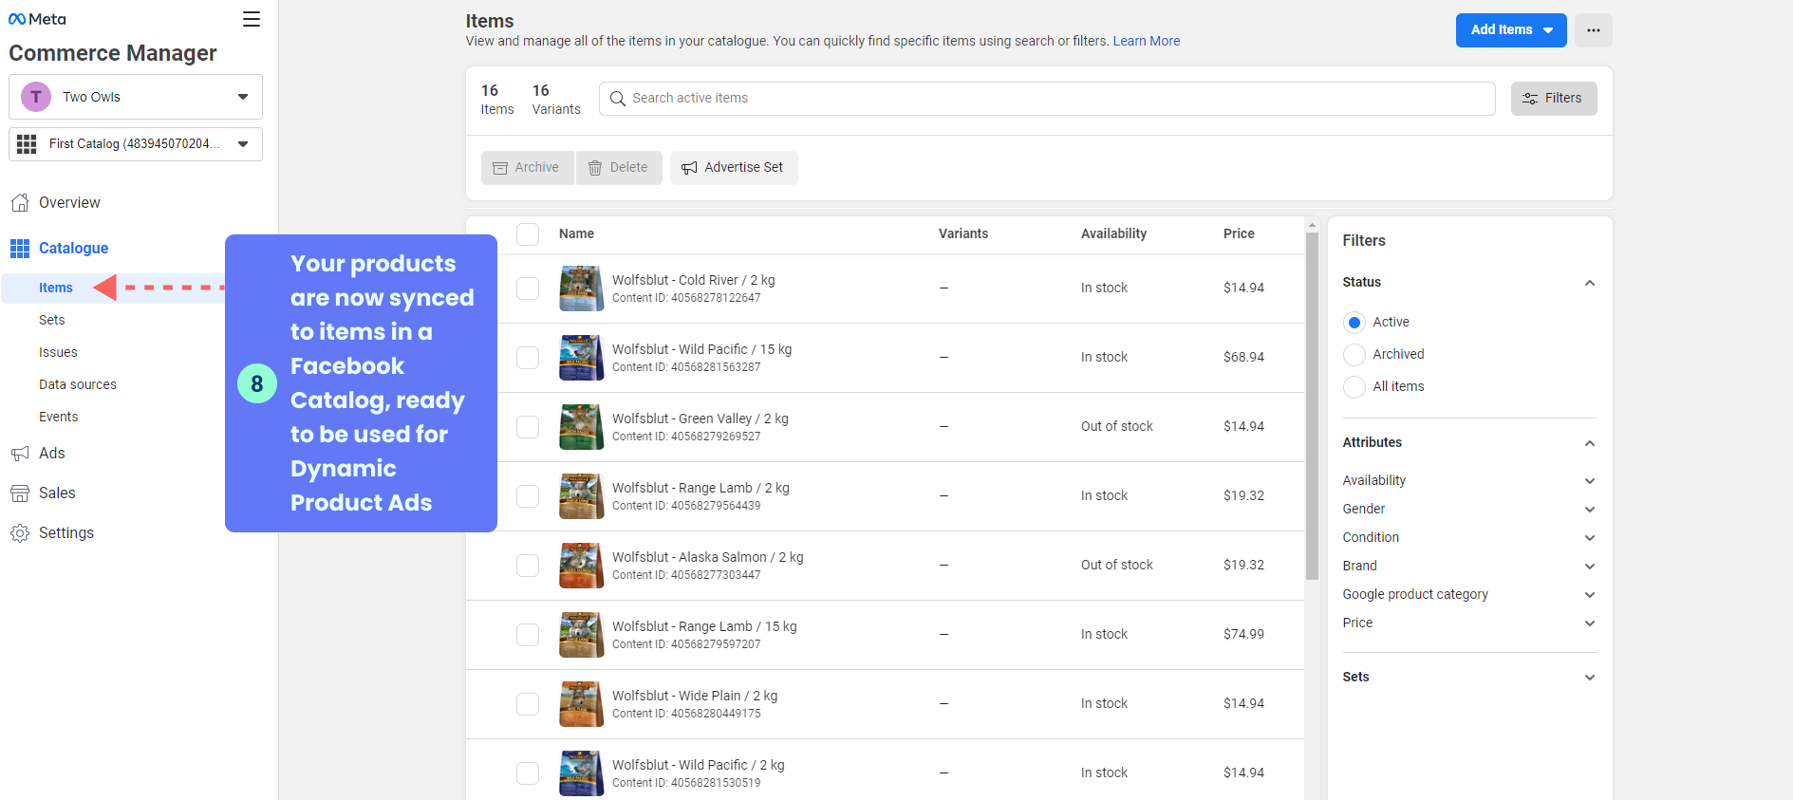1793x800 pixels.
Task: Click the Delete button
Action: pos(619,168)
